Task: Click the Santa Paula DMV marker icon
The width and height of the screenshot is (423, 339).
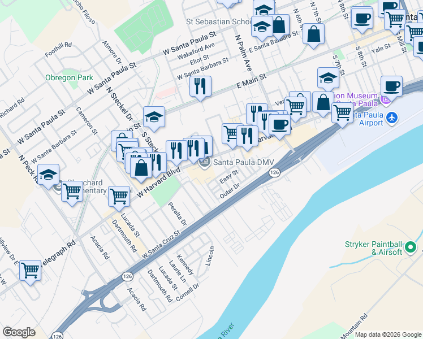Action: pos(205,163)
